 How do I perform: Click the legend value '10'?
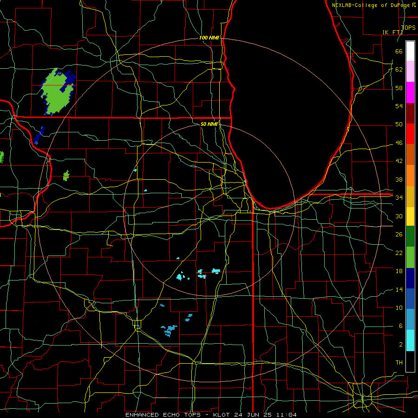[x=399, y=307]
